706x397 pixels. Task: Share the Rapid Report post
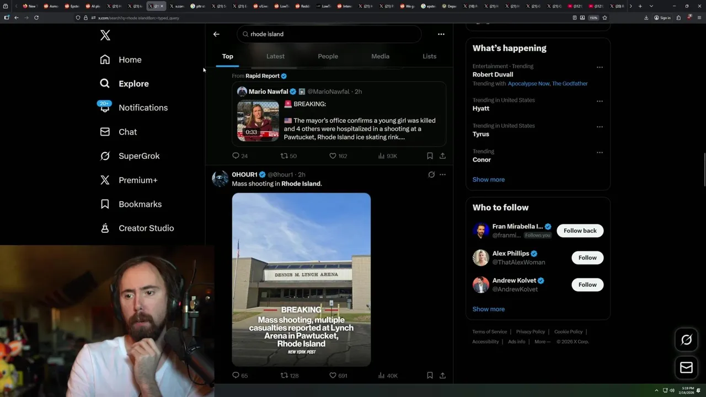click(x=442, y=156)
